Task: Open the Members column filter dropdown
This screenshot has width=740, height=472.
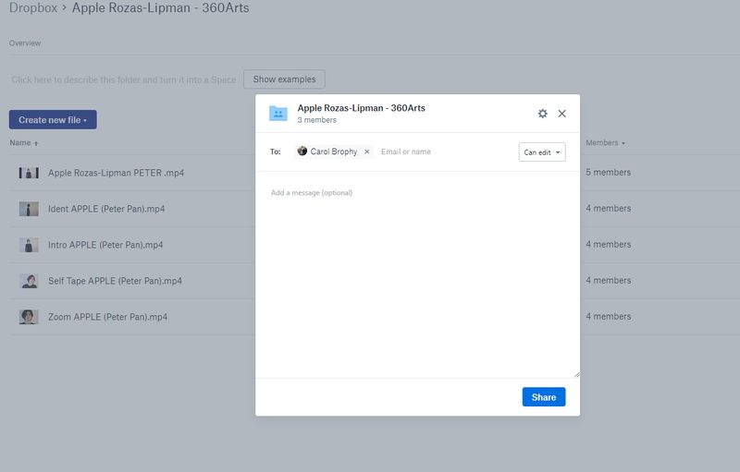Action: (605, 143)
